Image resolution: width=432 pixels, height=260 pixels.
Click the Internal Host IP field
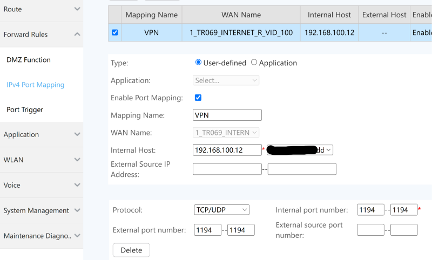(227, 150)
